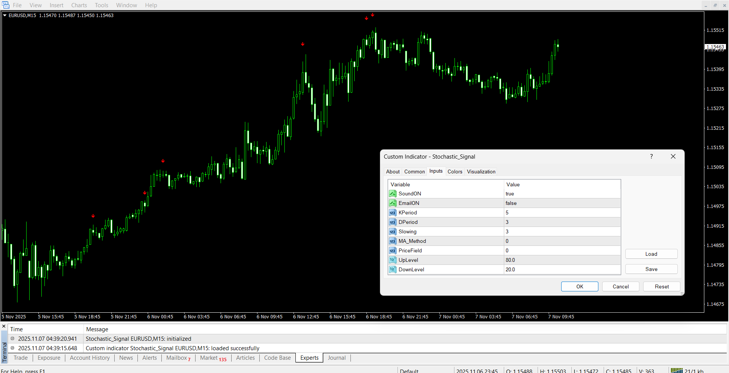Select the KPeriod integer parameter icon
The width and height of the screenshot is (729, 373).
pos(393,213)
